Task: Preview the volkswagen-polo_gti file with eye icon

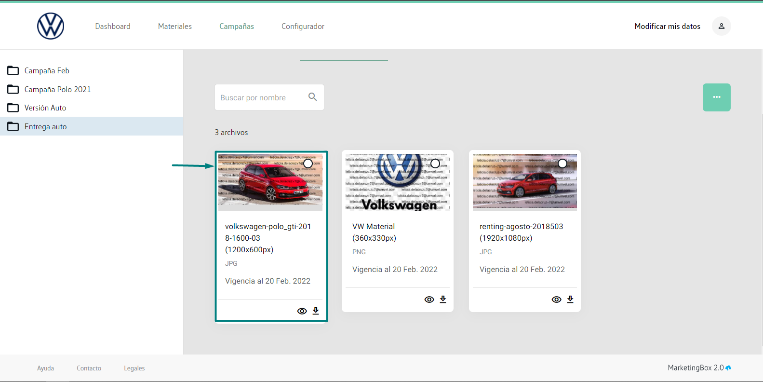Action: click(302, 311)
